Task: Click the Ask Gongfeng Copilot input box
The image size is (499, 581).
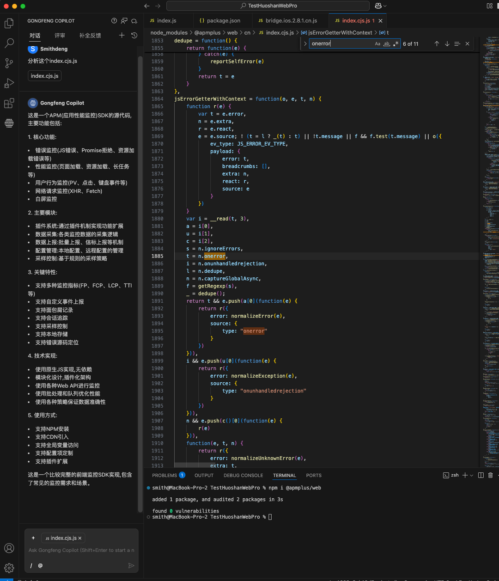Action: (81, 550)
